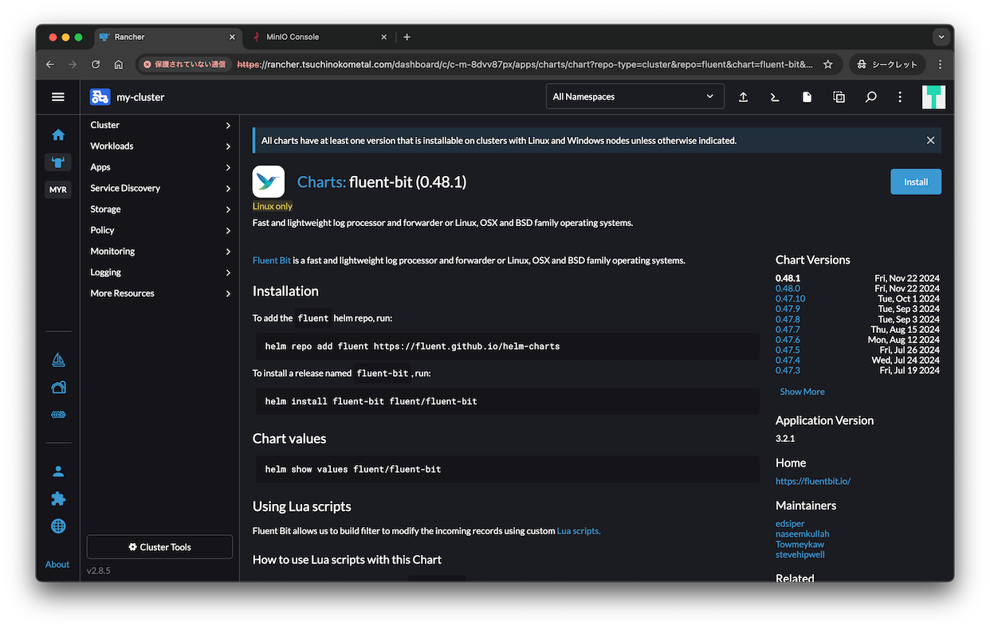Viewport: 990px width, 629px height.
Task: Open maintainer Towmeykaw link
Action: point(799,545)
